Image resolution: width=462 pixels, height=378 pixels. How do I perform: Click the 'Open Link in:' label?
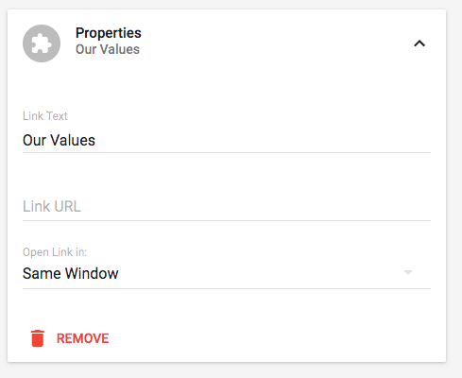(55, 252)
